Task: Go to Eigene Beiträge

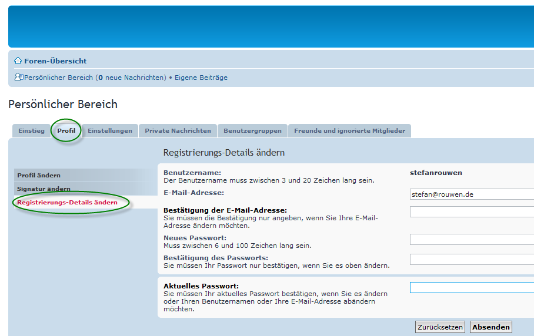Action: tap(200, 78)
